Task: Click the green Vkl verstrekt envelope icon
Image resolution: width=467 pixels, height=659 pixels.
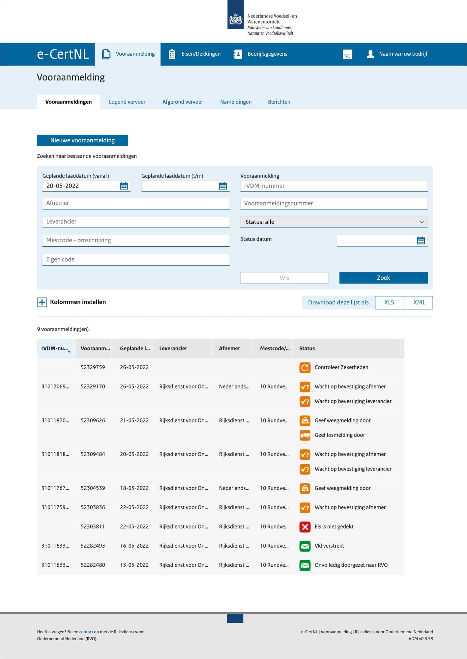Action: [x=305, y=546]
